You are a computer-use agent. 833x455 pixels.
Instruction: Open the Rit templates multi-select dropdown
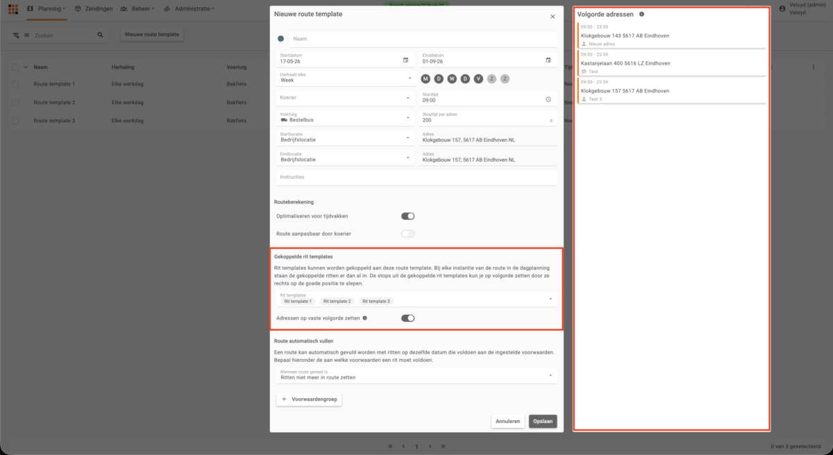pos(416,299)
